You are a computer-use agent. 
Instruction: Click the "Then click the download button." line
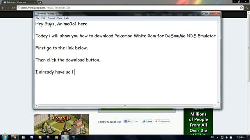(x=68, y=60)
